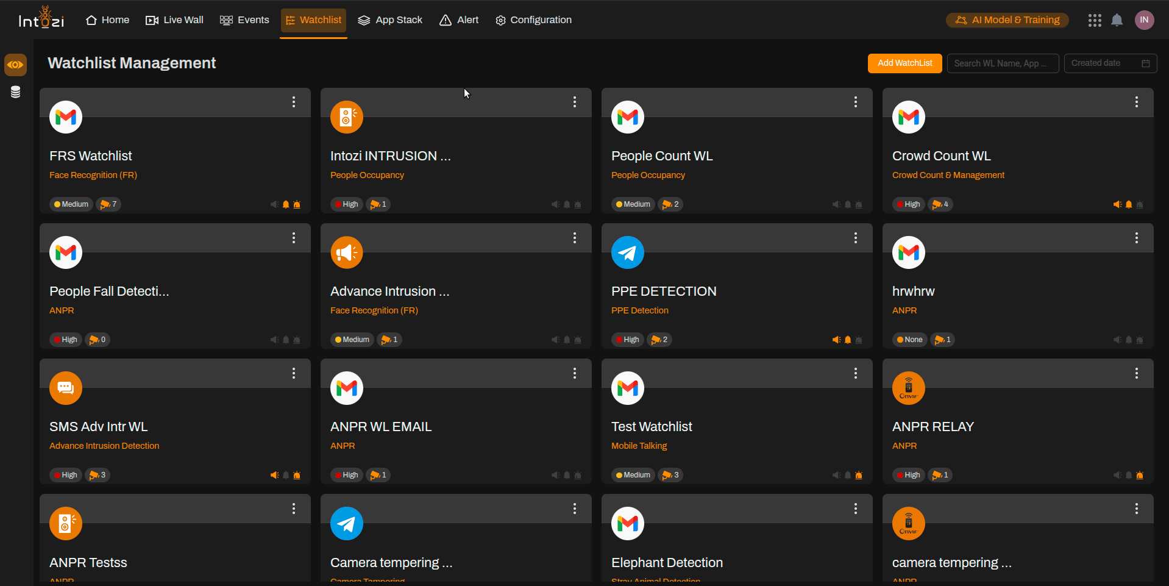Screen dimensions: 1169x586
Task: Click the database icon in left sidebar
Action: (15, 92)
